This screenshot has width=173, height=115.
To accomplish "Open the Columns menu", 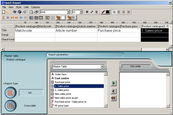I will coord(35,7).
